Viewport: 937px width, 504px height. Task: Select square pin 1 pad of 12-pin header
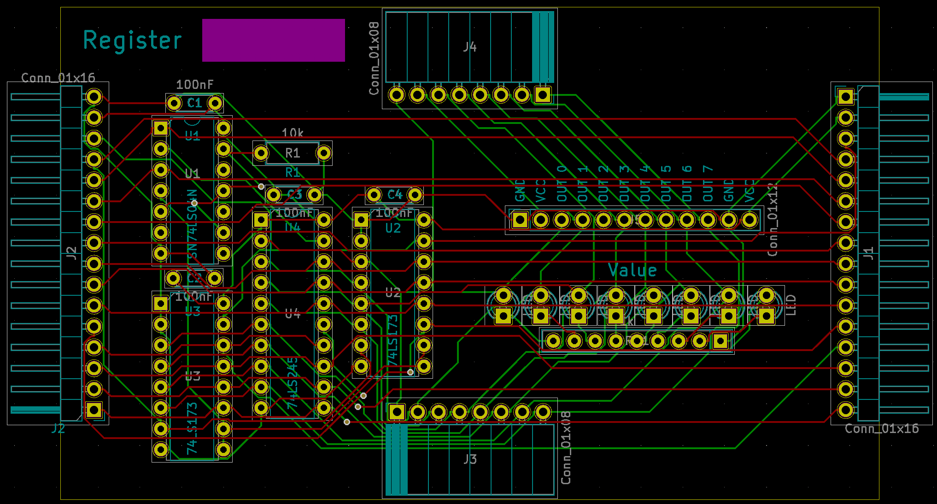pyautogui.click(x=520, y=220)
